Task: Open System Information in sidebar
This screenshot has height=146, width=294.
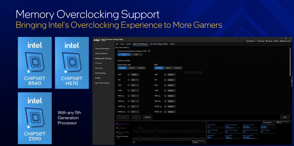Action: (x=102, y=49)
